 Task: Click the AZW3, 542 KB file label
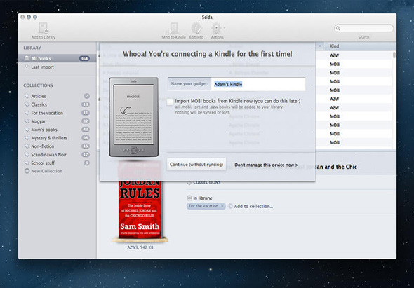coord(140,247)
